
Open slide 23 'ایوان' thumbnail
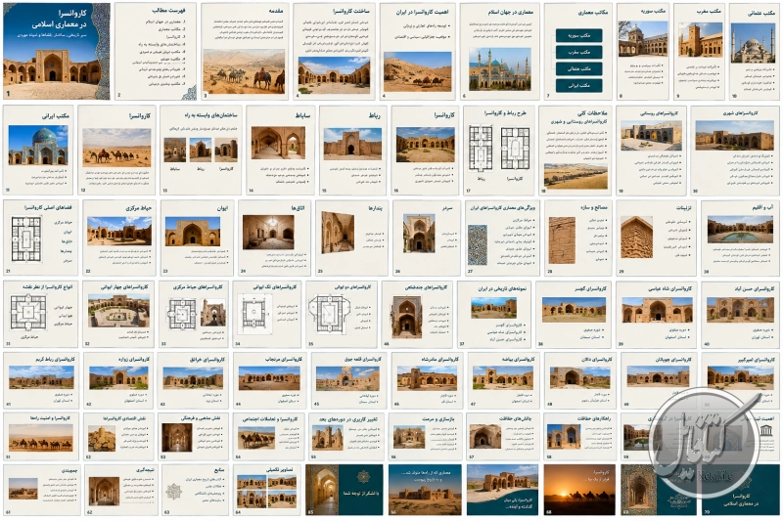pyautogui.click(x=197, y=238)
